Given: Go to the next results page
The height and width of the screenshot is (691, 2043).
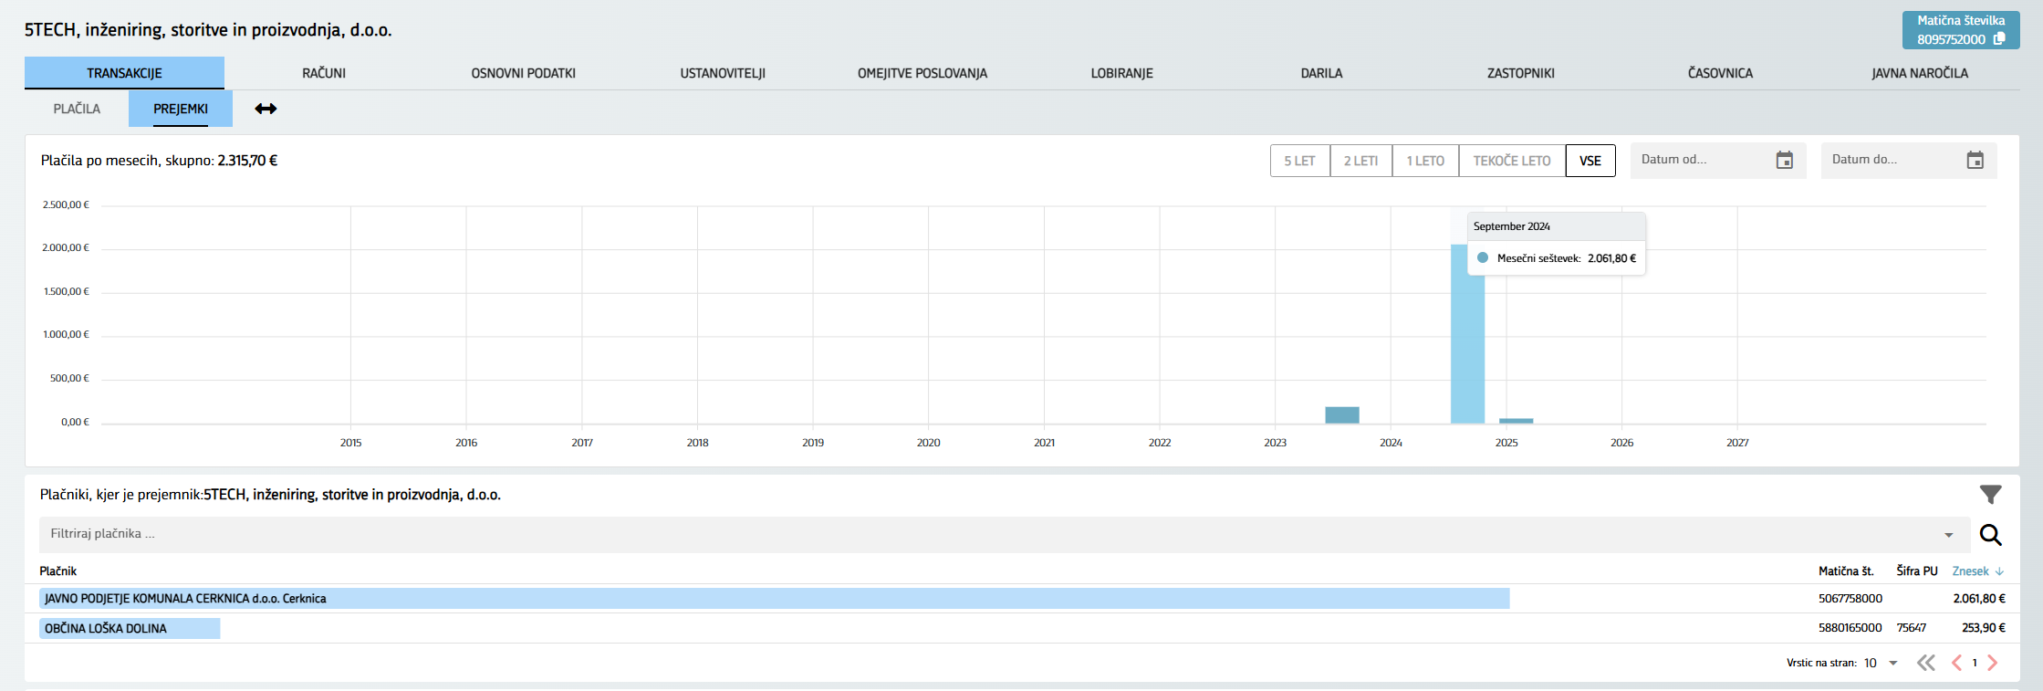Looking at the screenshot, I should pos(1992,663).
